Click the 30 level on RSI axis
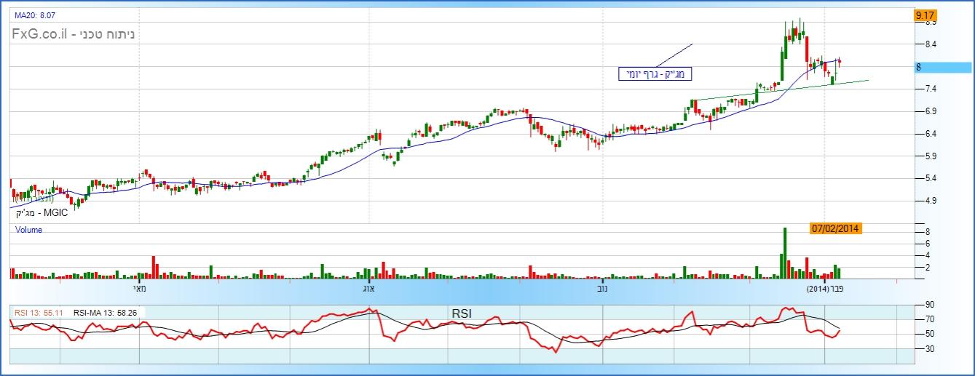 929,348
